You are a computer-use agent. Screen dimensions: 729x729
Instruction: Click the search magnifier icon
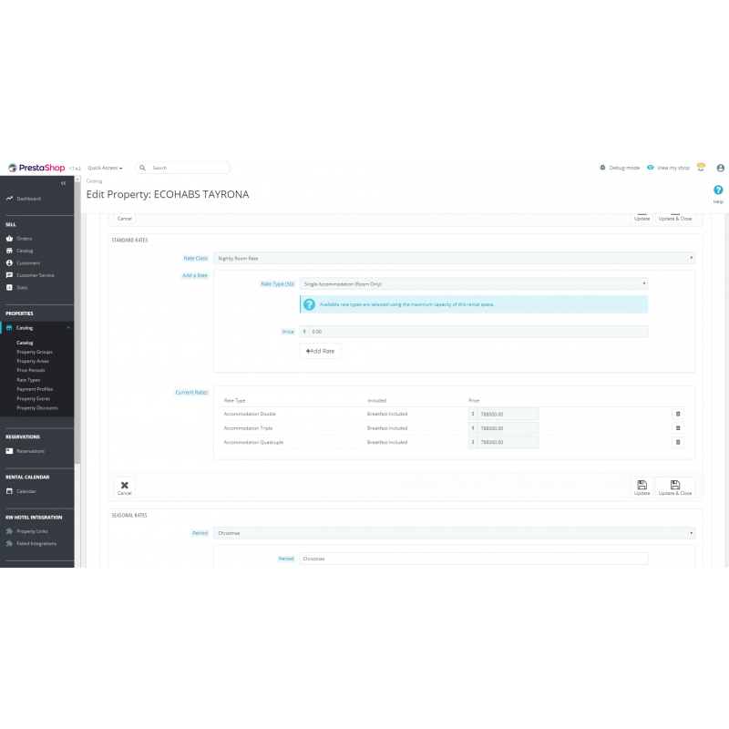[143, 168]
